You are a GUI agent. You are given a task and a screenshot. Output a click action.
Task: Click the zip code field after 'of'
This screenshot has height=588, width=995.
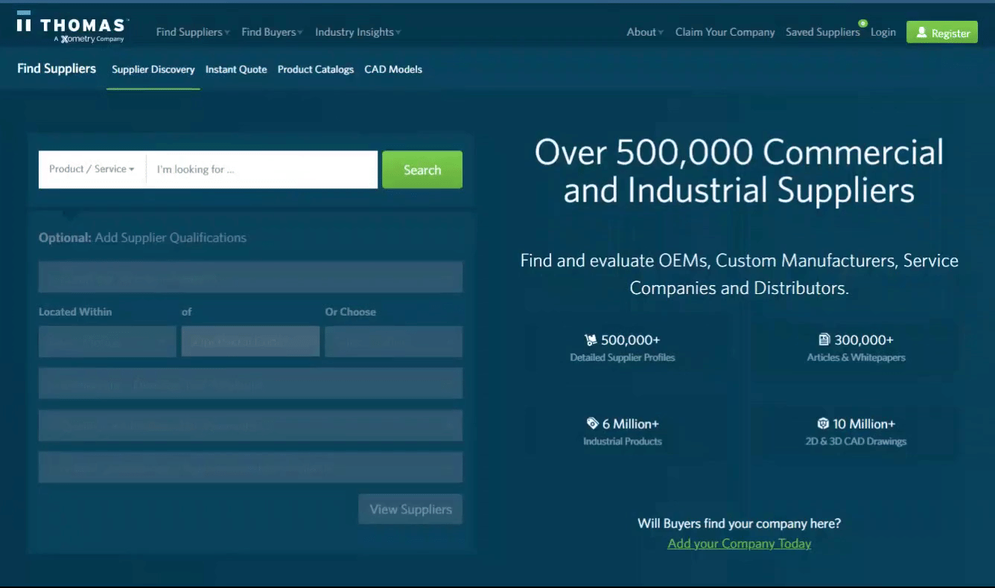point(250,342)
